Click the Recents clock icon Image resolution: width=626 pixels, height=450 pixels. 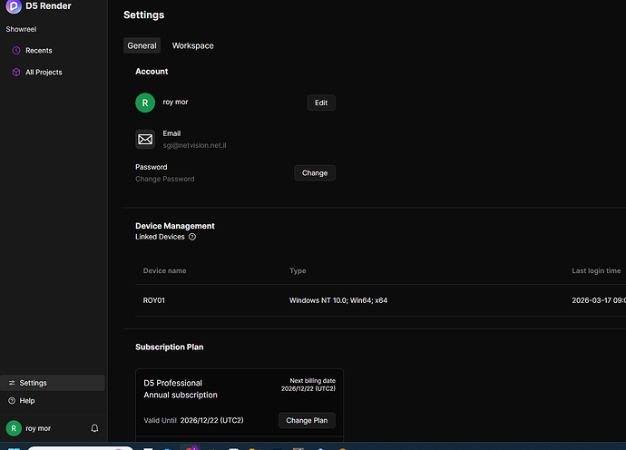click(16, 50)
